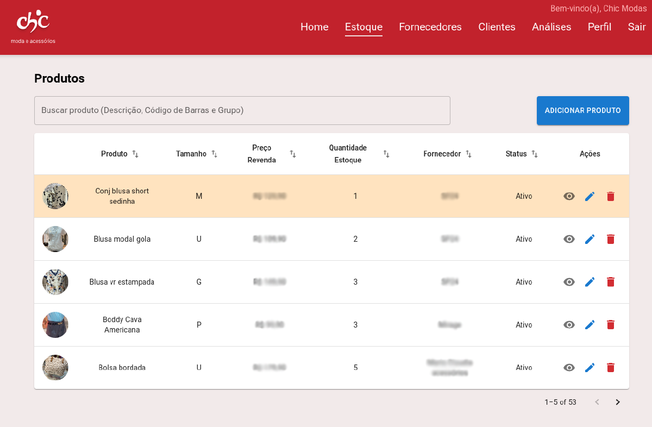Focus the Buscar produto search field
The image size is (652, 427).
point(242,110)
